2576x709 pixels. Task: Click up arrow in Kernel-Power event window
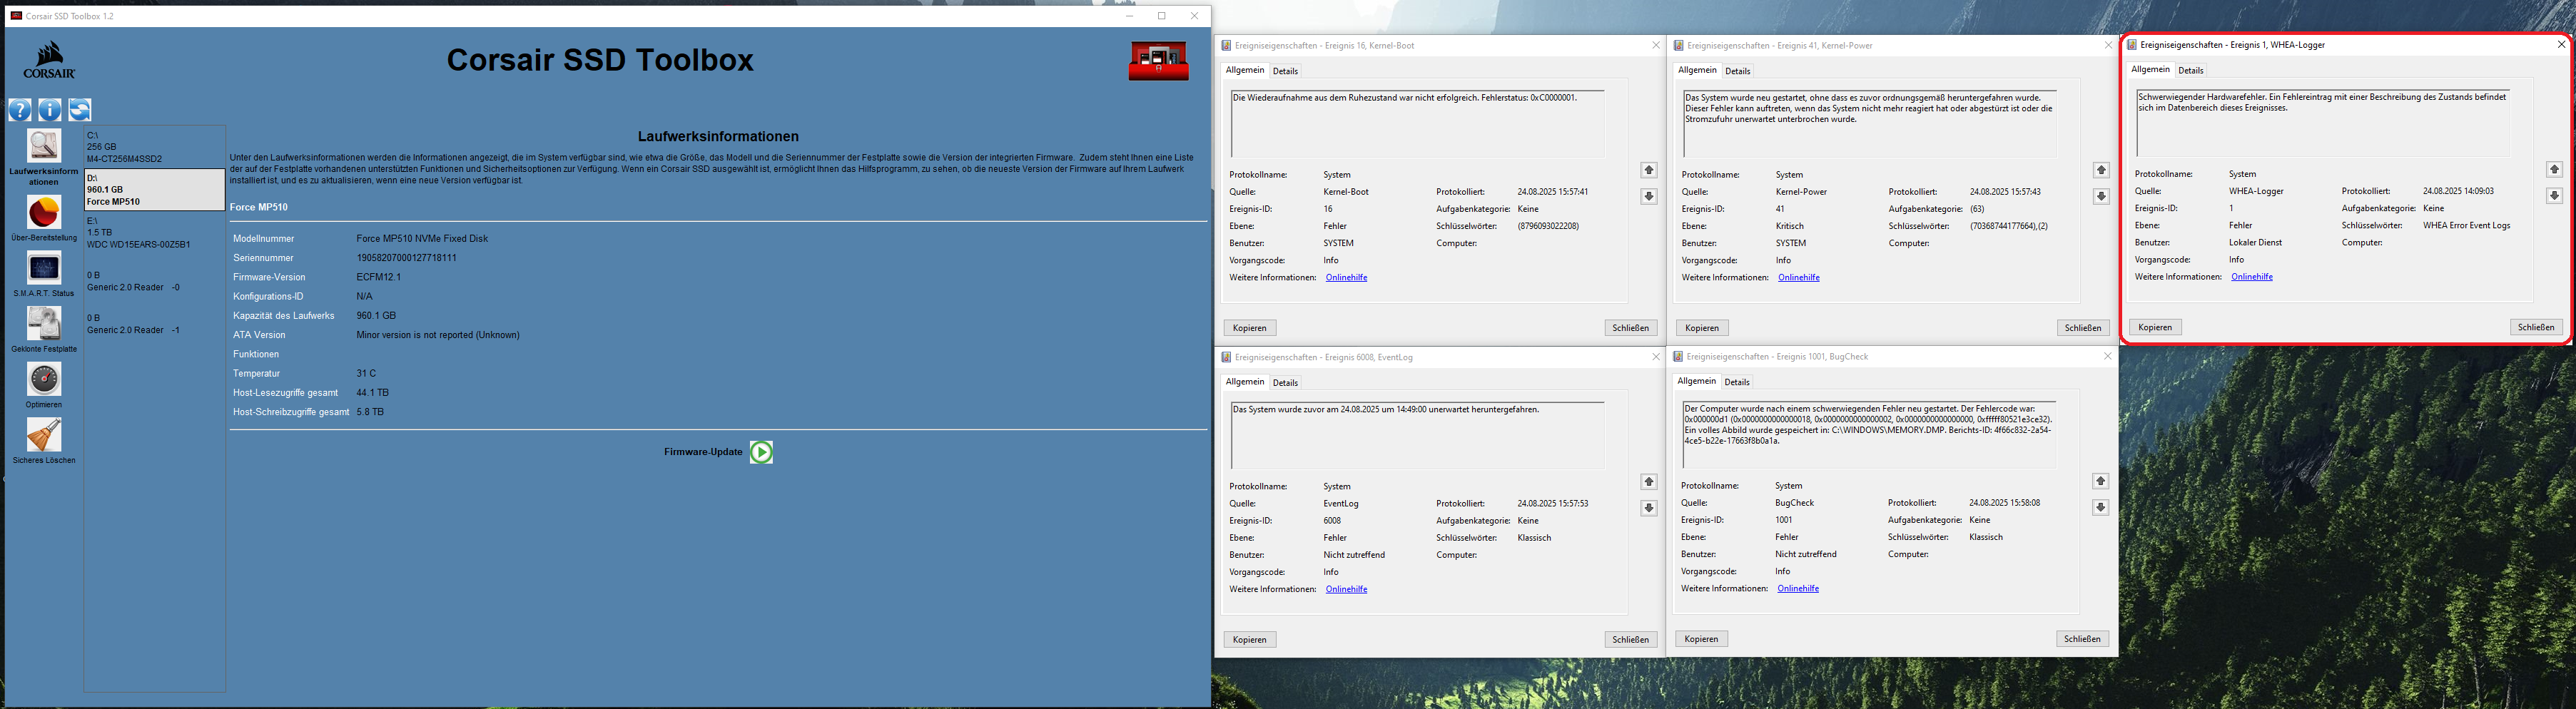click(2101, 170)
